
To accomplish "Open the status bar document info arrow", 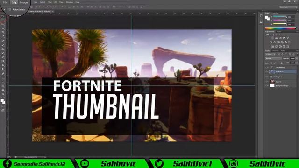I will [x=45, y=157].
